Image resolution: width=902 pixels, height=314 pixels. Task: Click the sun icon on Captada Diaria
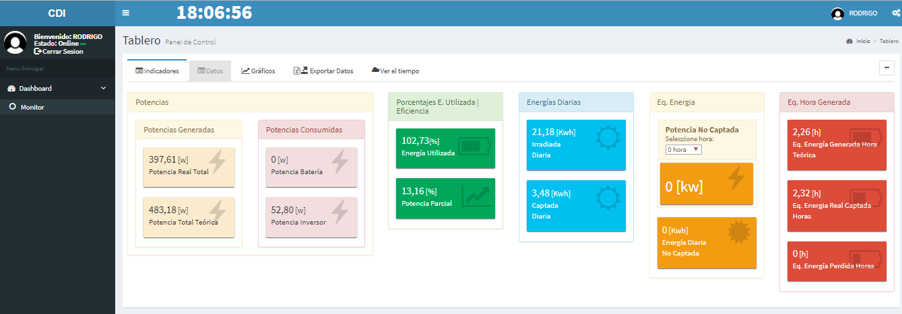(607, 198)
